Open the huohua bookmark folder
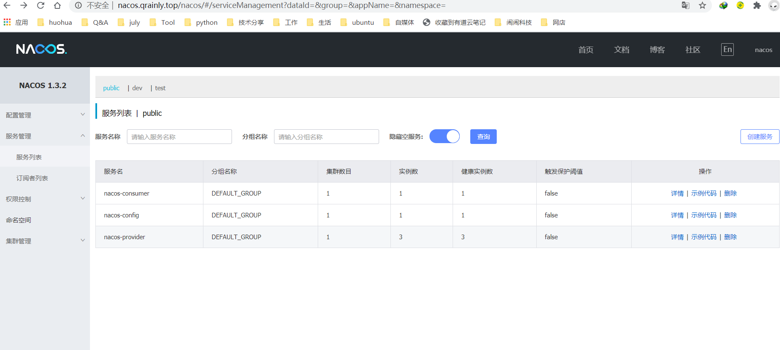The width and height of the screenshot is (780, 350). [55, 22]
